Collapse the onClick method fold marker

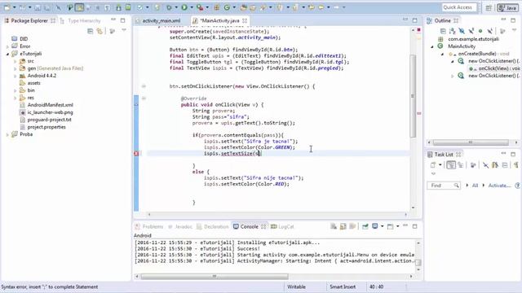coord(144,98)
